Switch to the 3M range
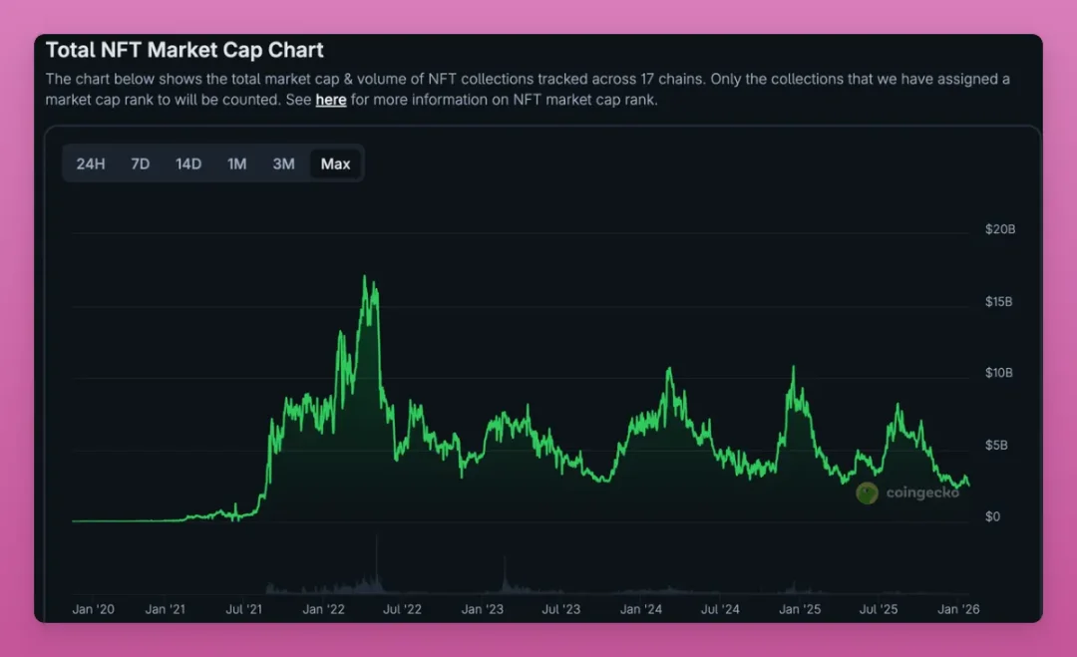Image resolution: width=1077 pixels, height=657 pixels. coord(283,164)
